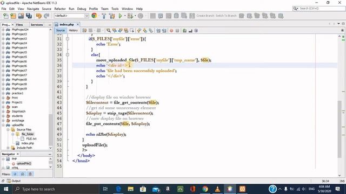
Task: Switch to the History view
Action: (x=74, y=30)
